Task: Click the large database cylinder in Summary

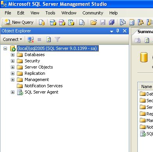Action: tap(144, 57)
